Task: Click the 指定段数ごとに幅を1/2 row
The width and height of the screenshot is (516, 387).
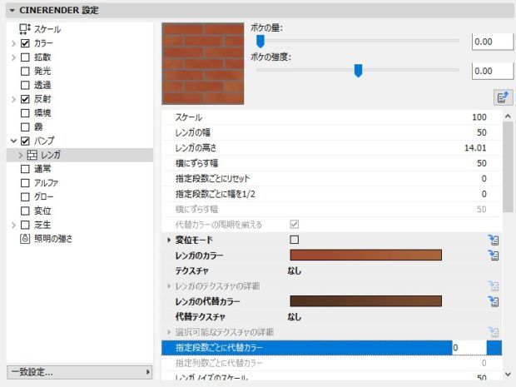Action: pos(332,194)
